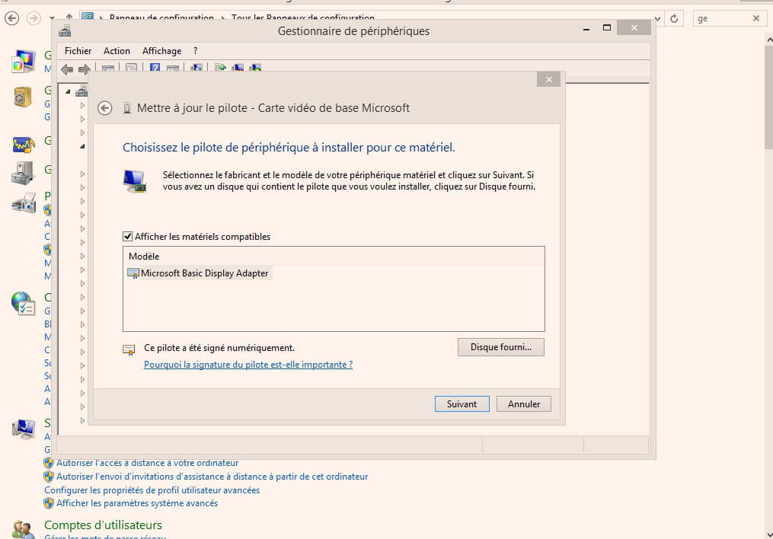Minimize the Gestionnaire de périphériques window
773x539 pixels.
coord(586,28)
